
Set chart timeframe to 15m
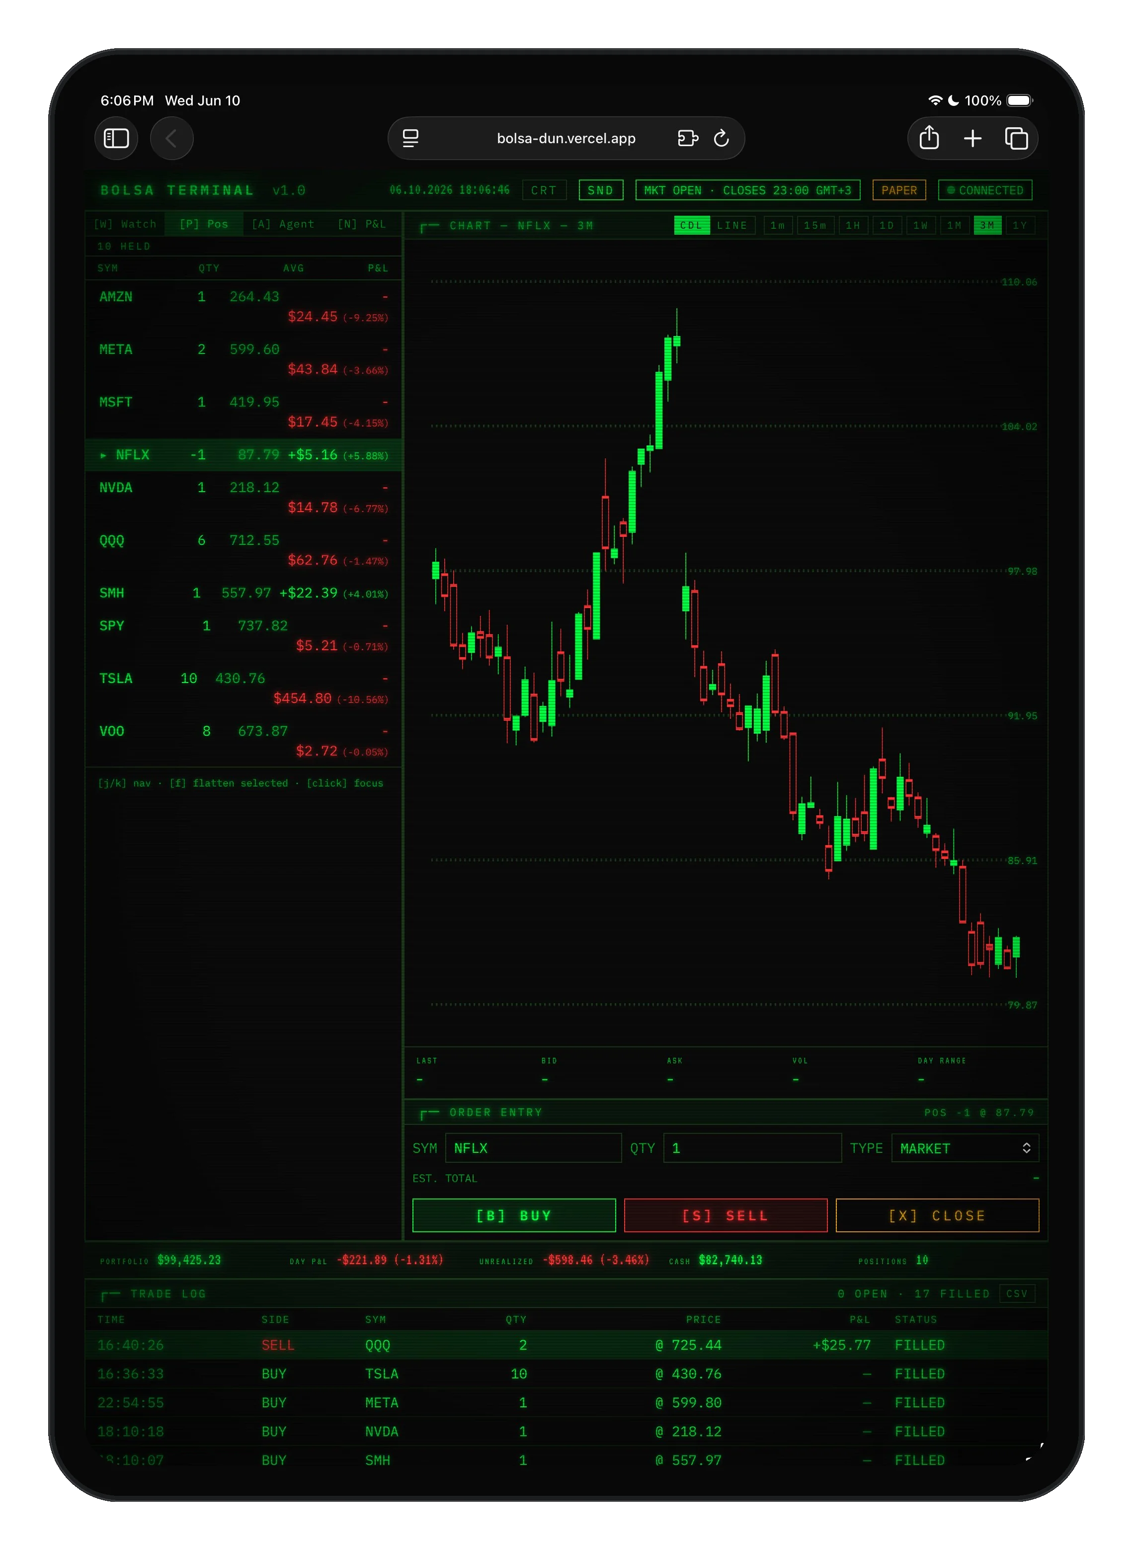(815, 225)
